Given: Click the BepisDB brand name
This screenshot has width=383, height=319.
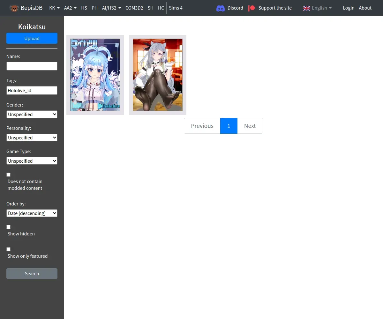Looking at the screenshot, I should coord(32,8).
